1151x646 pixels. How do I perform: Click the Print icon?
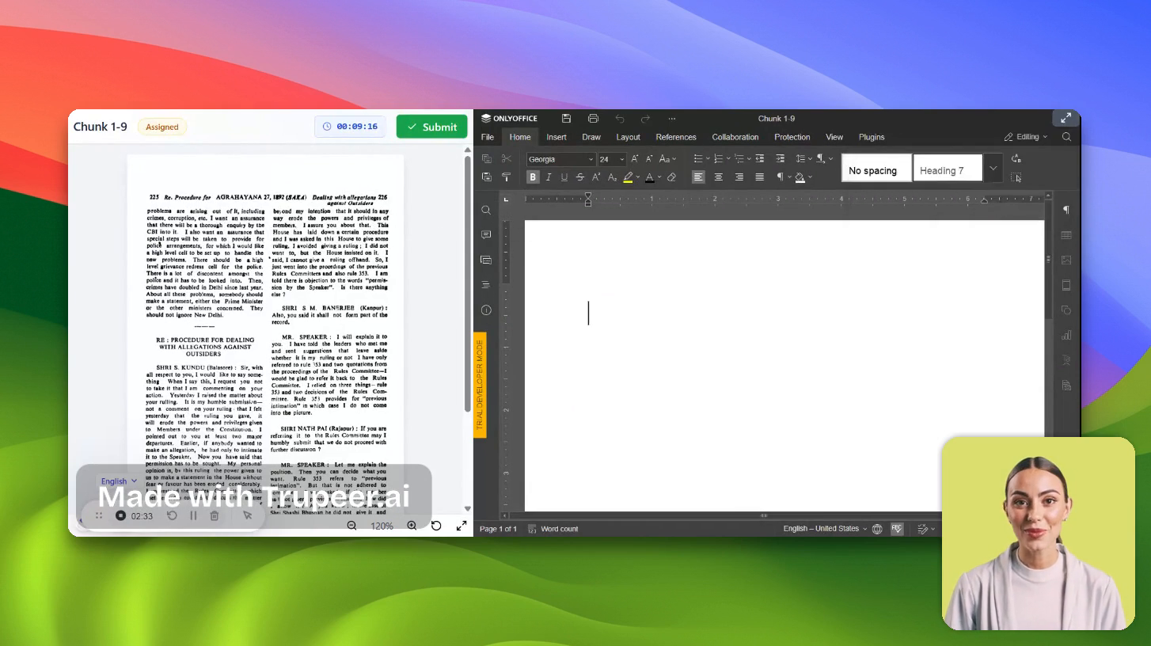593,119
